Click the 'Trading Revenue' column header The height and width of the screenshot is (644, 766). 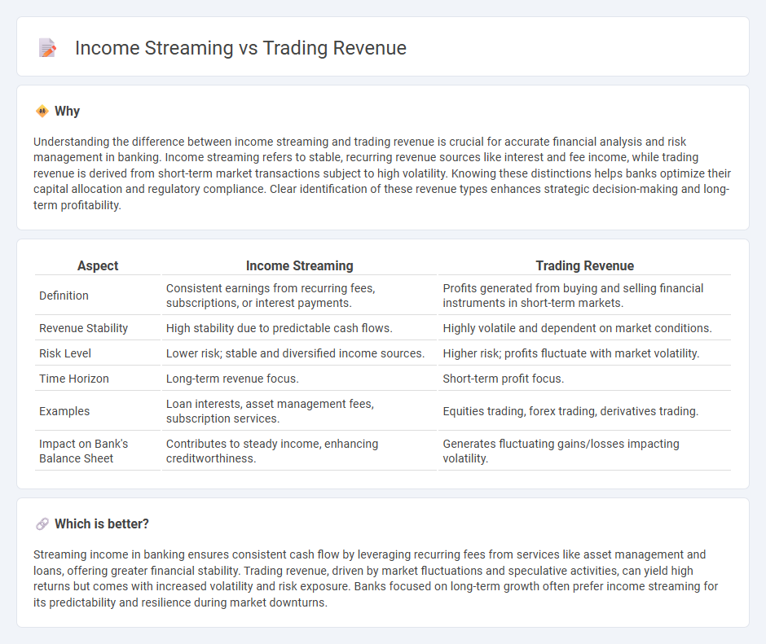click(x=585, y=265)
